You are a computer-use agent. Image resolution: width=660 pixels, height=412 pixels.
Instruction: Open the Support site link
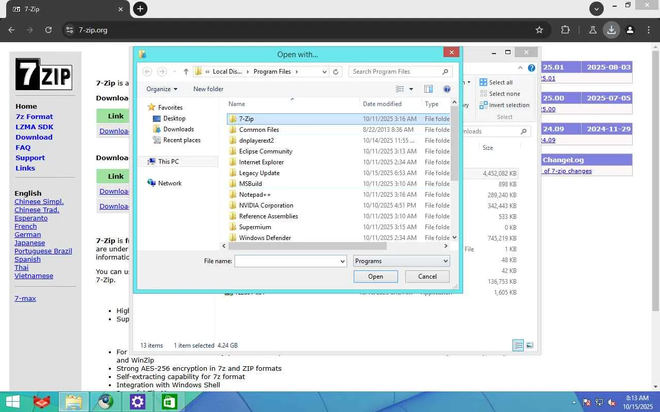[30, 158]
